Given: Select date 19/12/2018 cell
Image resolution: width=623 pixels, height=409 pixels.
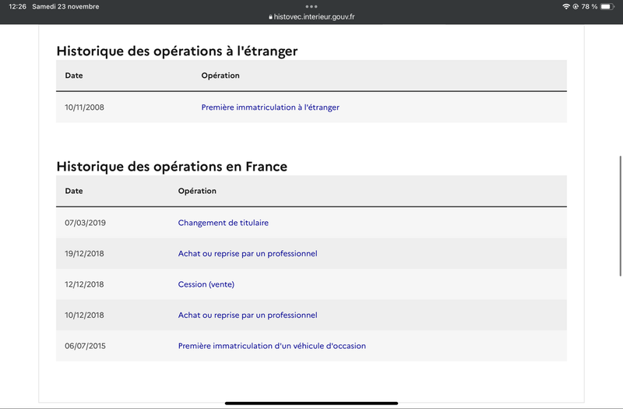Looking at the screenshot, I should (x=84, y=254).
